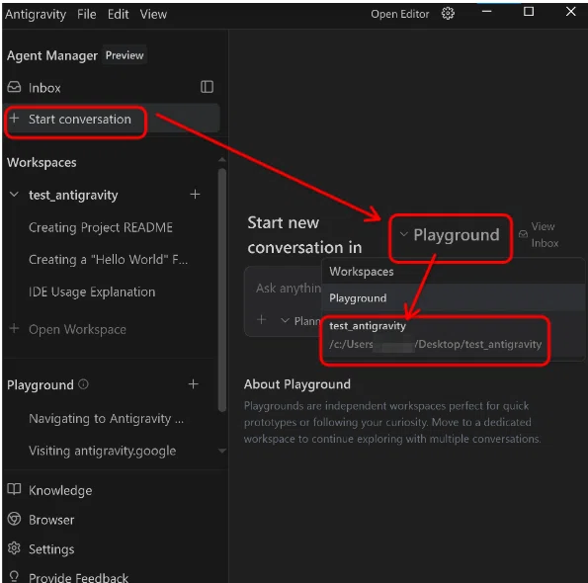Open Navigating to Antigravity conversation
588x583 pixels.
pyautogui.click(x=106, y=418)
